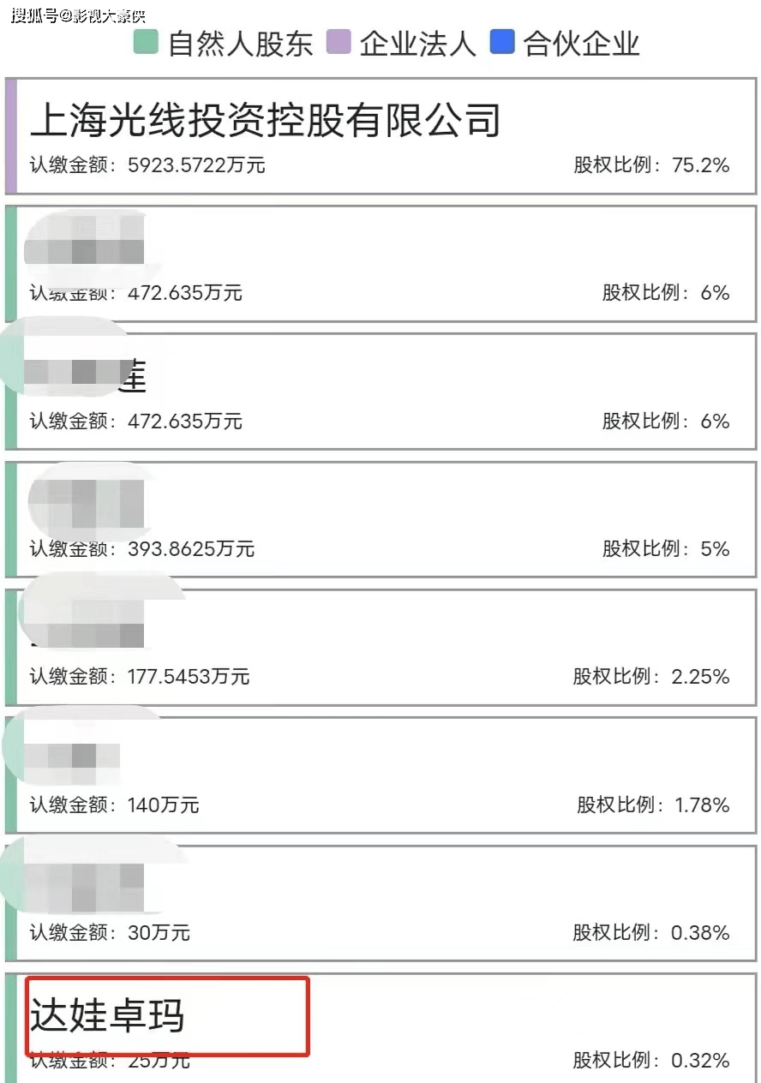Click the purple 企业法人 legend swatch
The width and height of the screenshot is (761, 1083).
coord(340,42)
